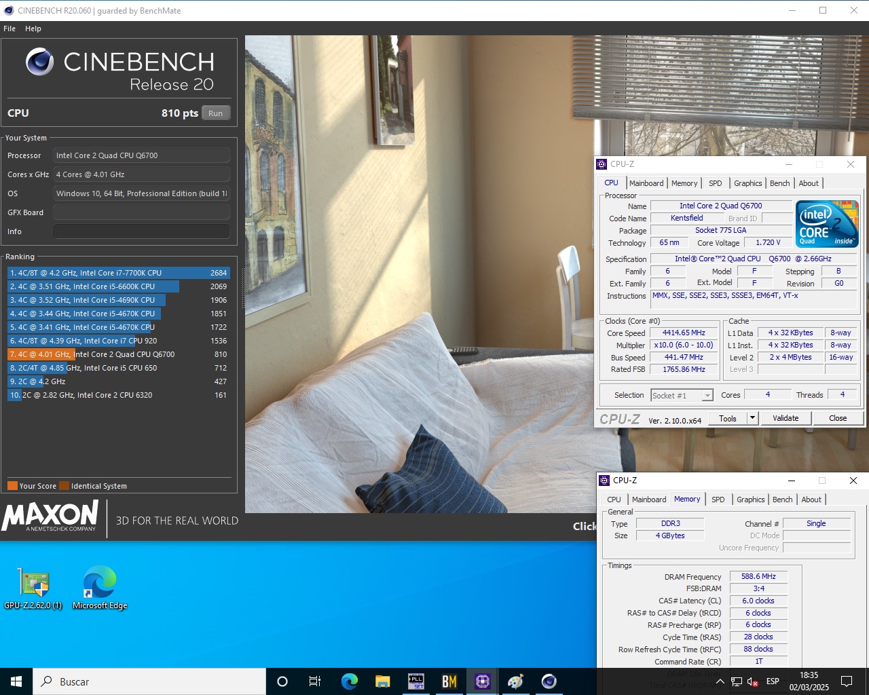Switch to BenchMate in the taskbar
This screenshot has height=695, width=869.
coord(449,681)
